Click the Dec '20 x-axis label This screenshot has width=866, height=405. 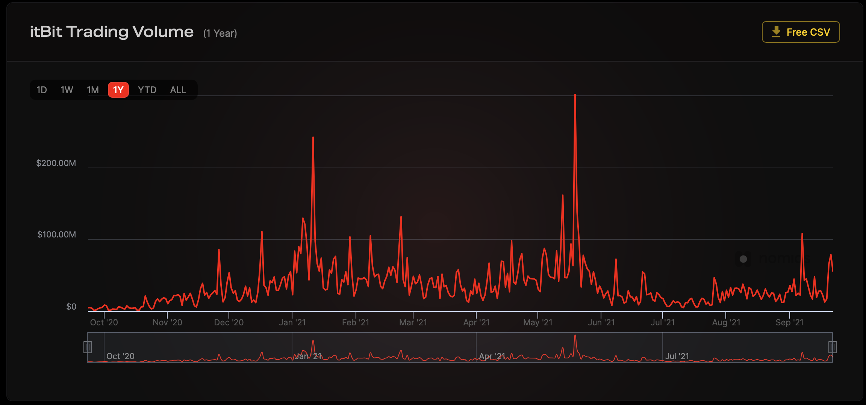229,322
